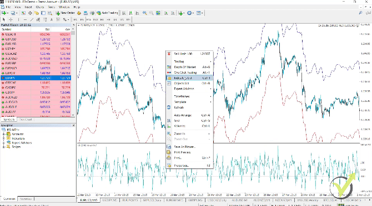Screen dimensions: 372x206
Task: Select Text tool A icon
Action: (52, 19)
